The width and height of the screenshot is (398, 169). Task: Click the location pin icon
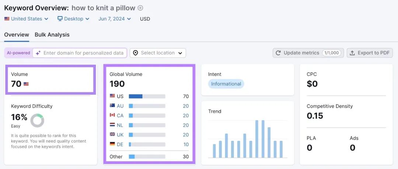tap(136, 53)
